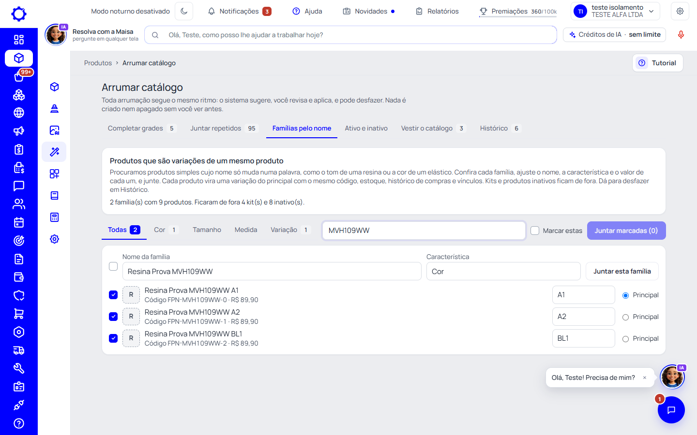Switch to 'Completar grades' tab
This screenshot has height=435, width=697.
point(142,128)
